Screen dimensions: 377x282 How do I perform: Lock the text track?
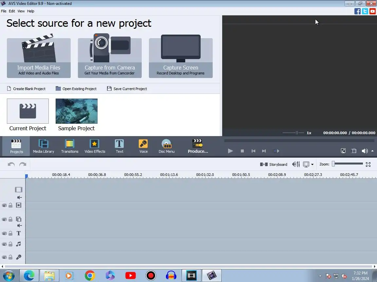click(x=10, y=233)
